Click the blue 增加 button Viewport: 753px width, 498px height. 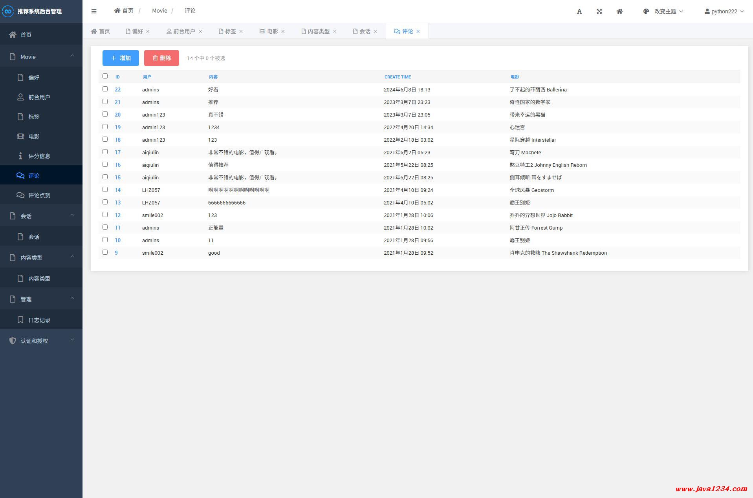click(121, 58)
